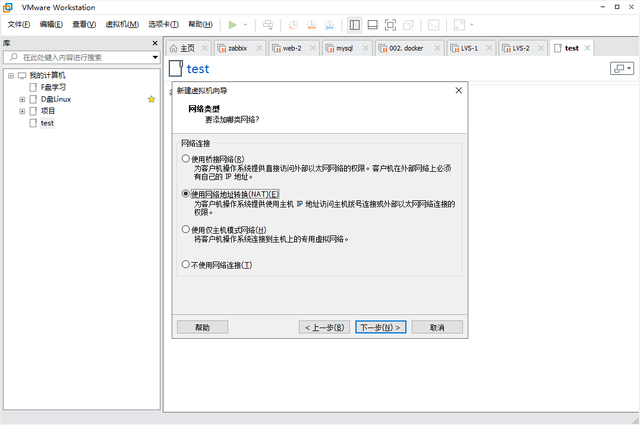Expand the 项目 folder
Viewport: 640px width, 425px height.
(x=22, y=111)
